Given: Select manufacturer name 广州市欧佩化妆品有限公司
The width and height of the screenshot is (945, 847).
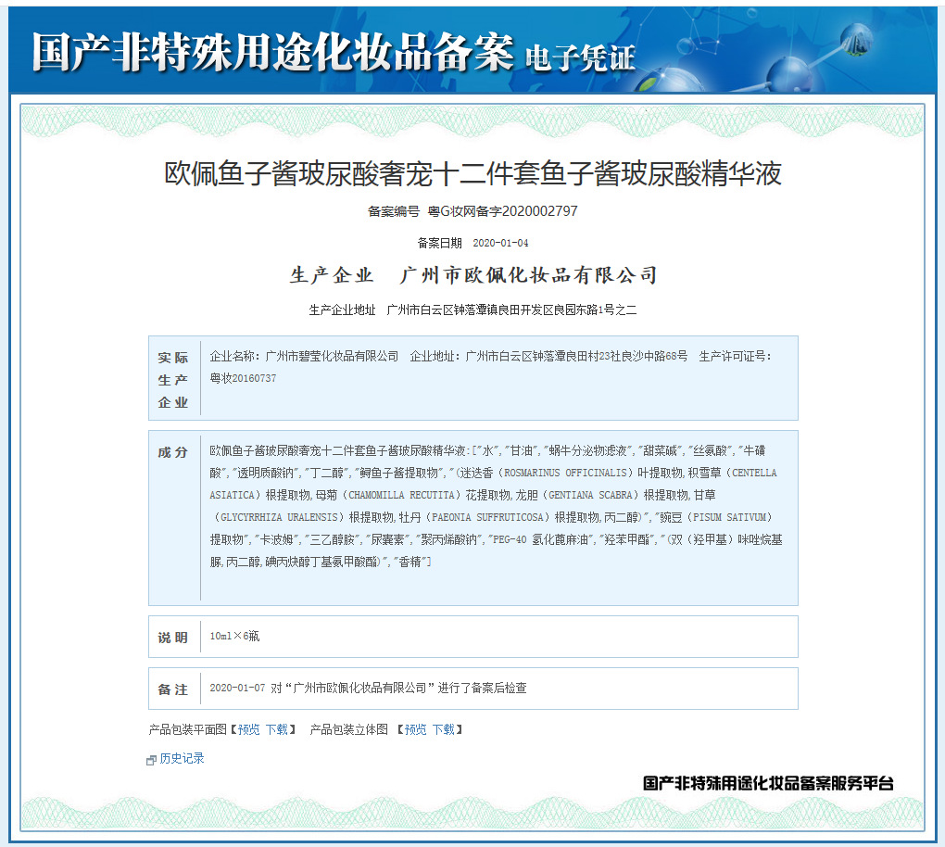Looking at the screenshot, I should pos(528,275).
